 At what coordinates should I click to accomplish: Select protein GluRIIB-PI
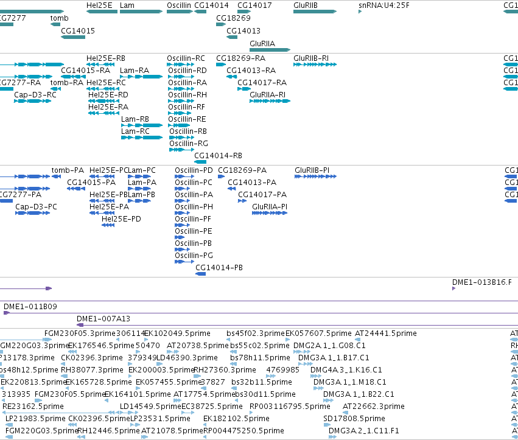point(315,176)
